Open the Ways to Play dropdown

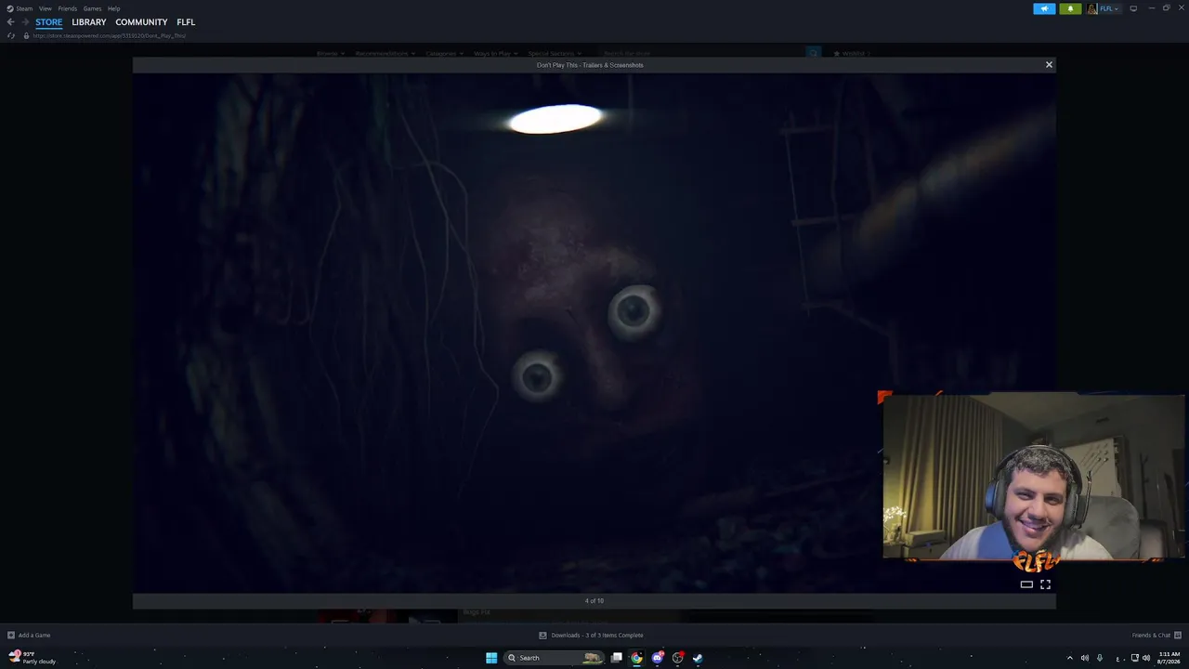(496, 54)
